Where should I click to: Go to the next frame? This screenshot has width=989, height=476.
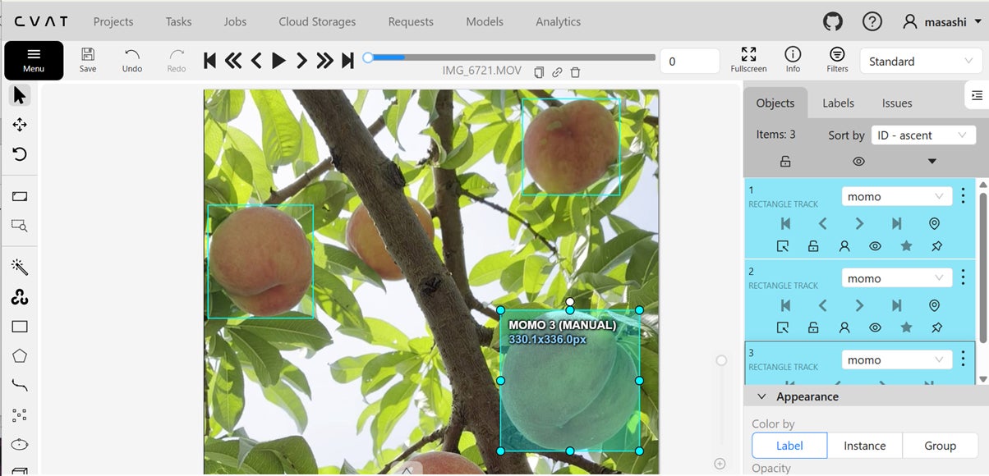pyautogui.click(x=301, y=60)
